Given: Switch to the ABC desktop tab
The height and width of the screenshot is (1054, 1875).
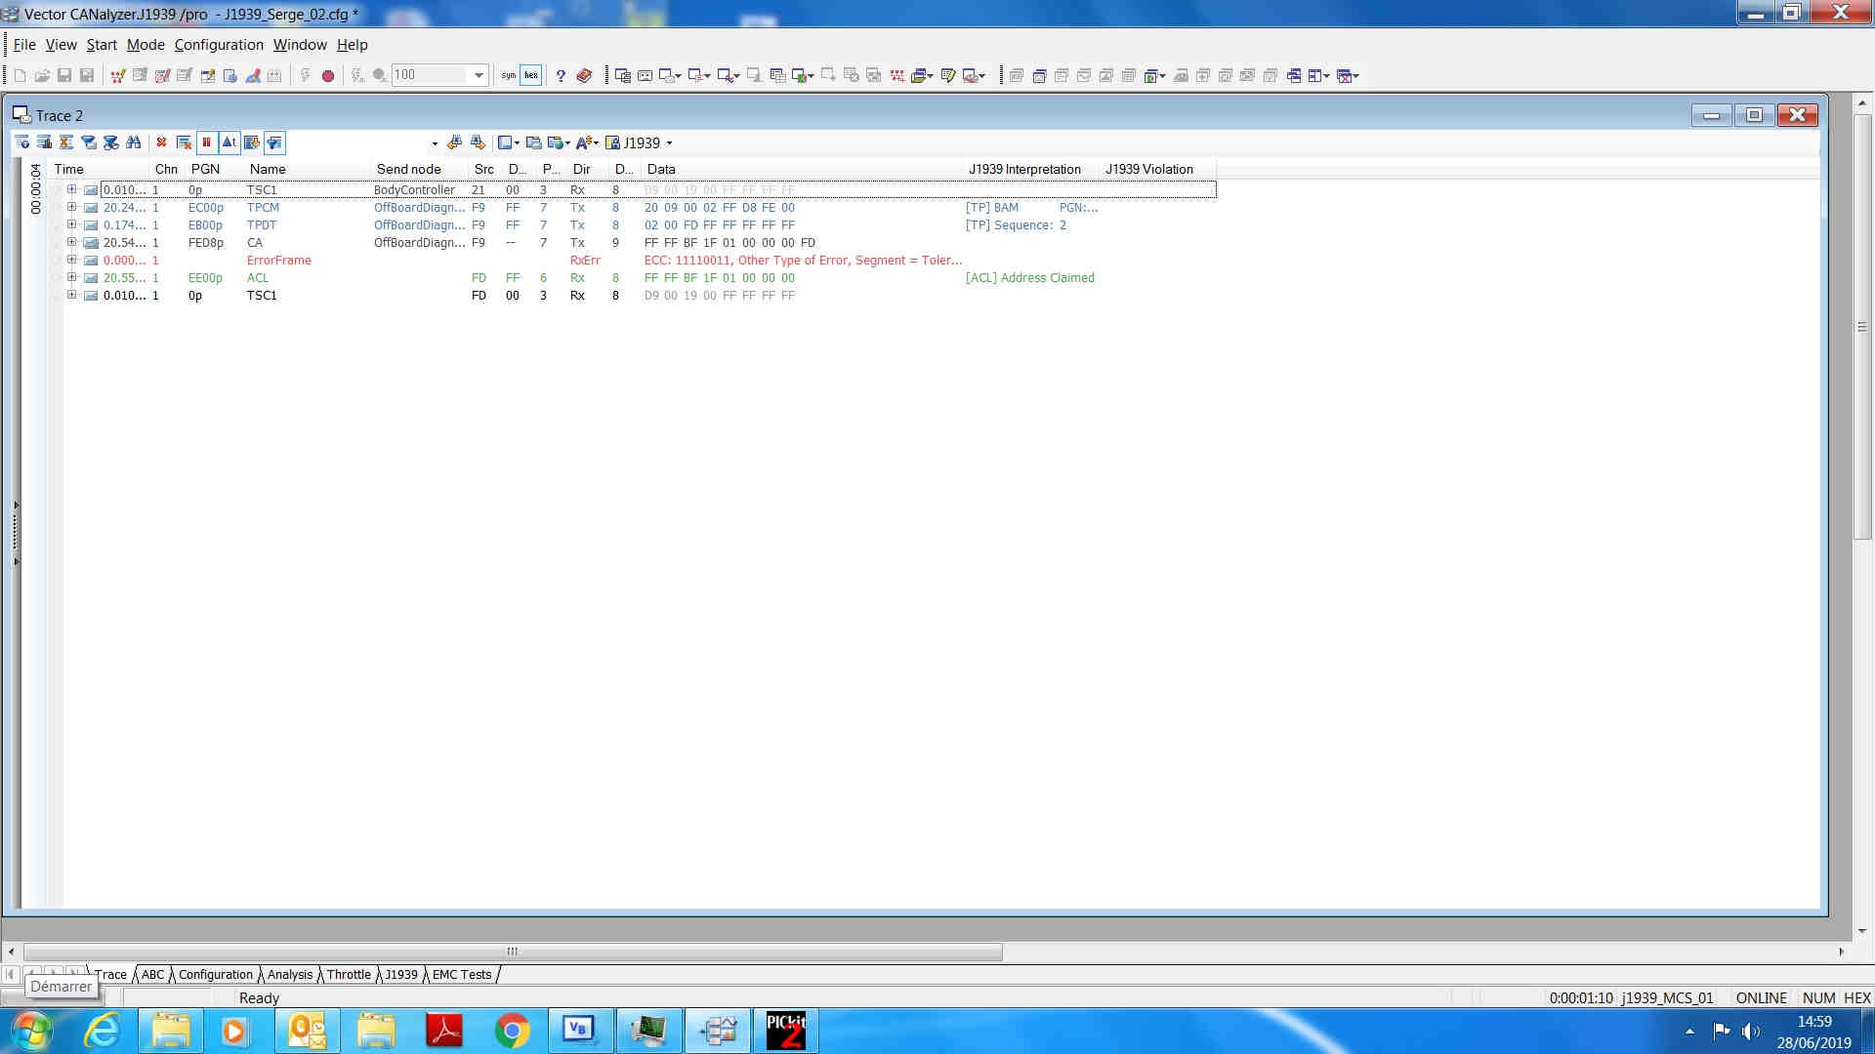Looking at the screenshot, I should (152, 974).
